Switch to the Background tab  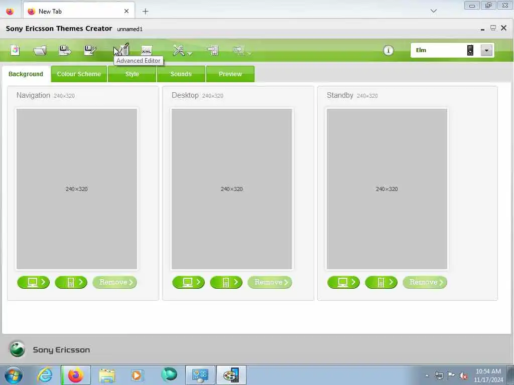26,74
